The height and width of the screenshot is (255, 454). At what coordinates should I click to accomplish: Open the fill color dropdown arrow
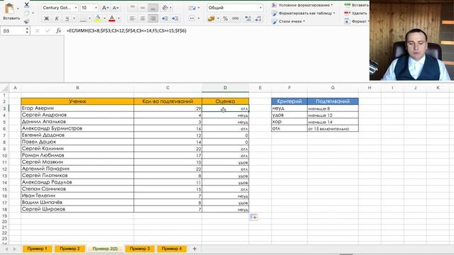pos(104,18)
